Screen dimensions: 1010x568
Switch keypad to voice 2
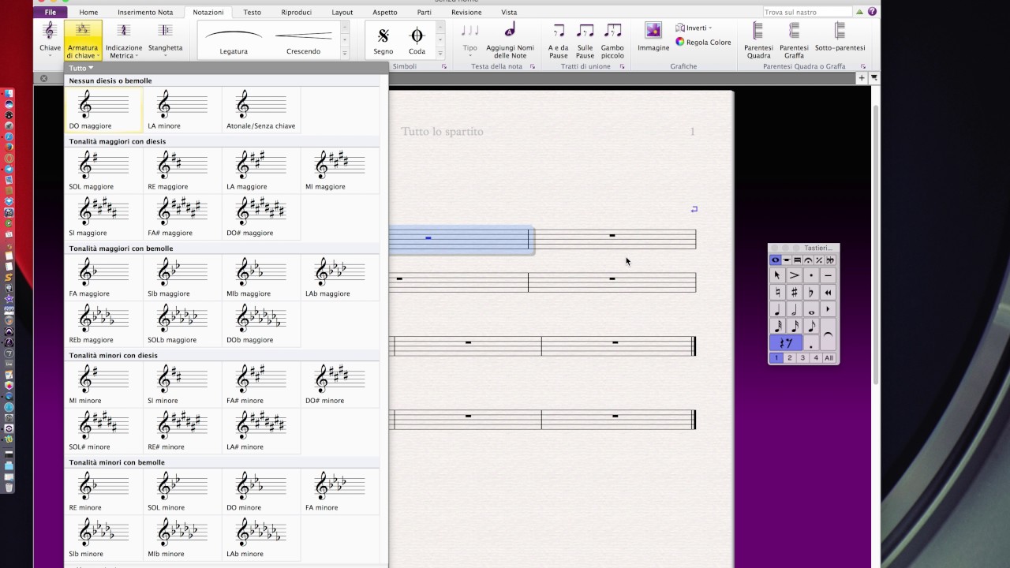[790, 358]
